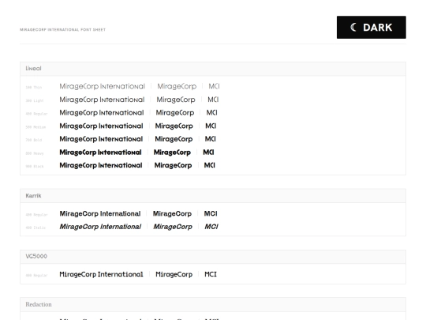426x320 pixels.
Task: Click 'MirageCorp International' in Lineal Thin row
Action: coord(103,86)
